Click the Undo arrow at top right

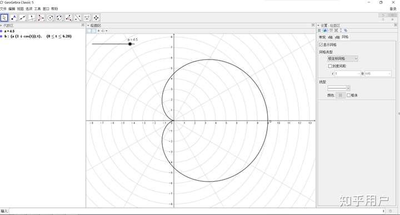point(383,16)
